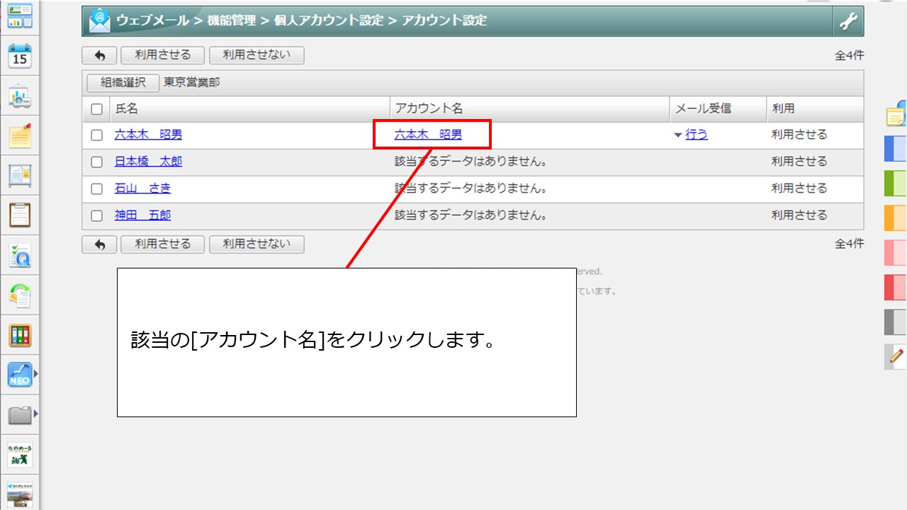This screenshot has width=907, height=510.
Task: Click the bottom 利用させる button
Action: (163, 244)
